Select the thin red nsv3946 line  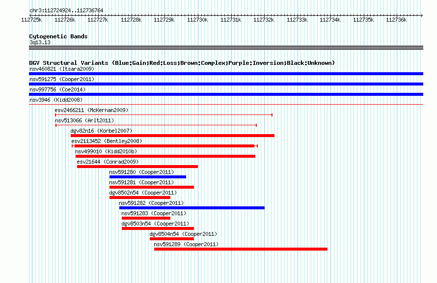tap(226, 104)
